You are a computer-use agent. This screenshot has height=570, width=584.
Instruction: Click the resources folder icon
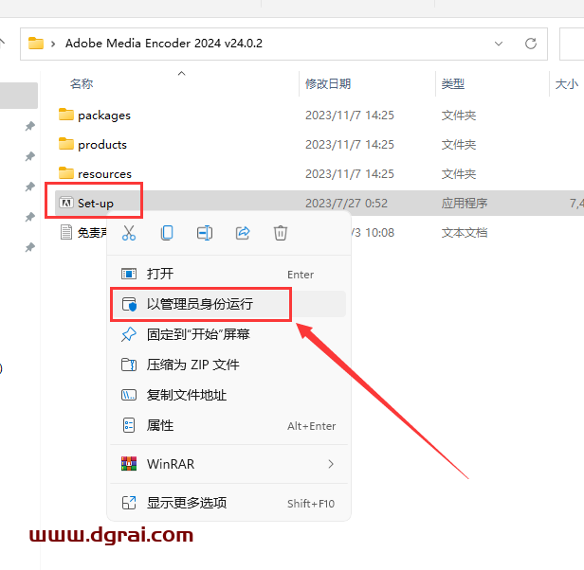tap(66, 173)
